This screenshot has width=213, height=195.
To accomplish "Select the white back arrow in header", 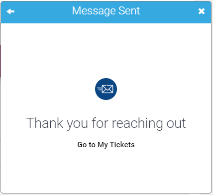I will 10,11.
